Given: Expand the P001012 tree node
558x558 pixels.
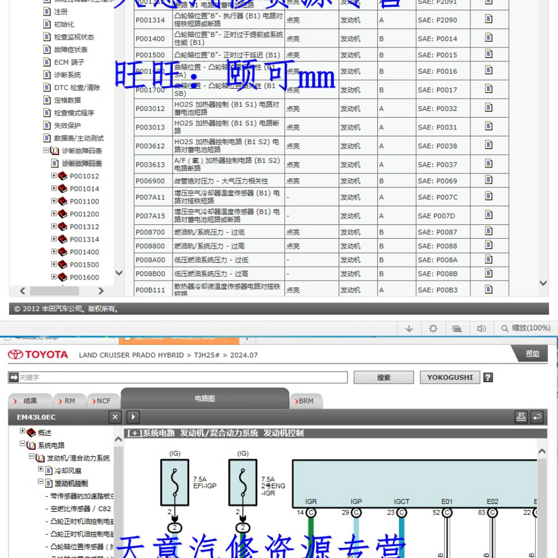Looking at the screenshot, I should coord(54,175).
